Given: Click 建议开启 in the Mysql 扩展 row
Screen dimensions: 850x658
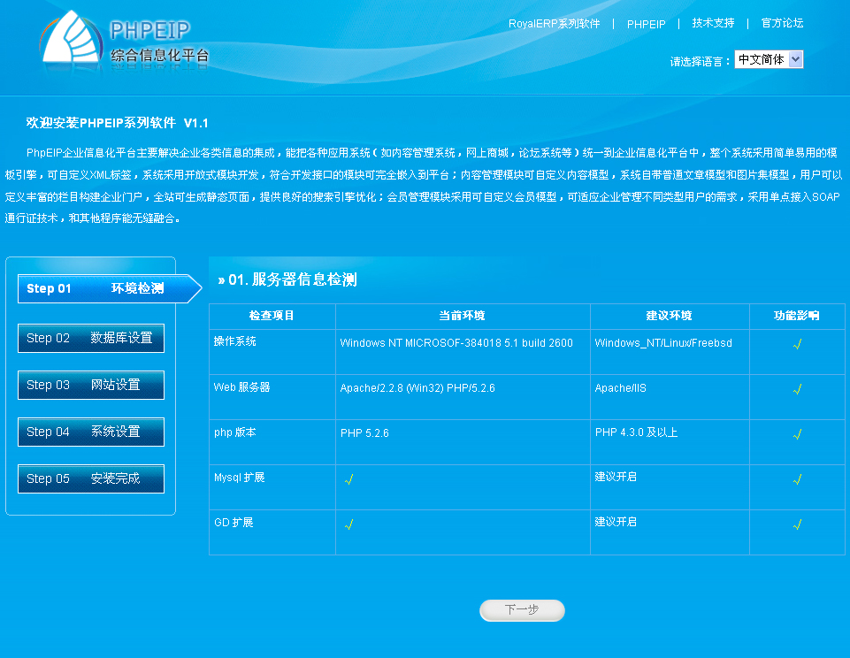Looking at the screenshot, I should coord(616,477).
